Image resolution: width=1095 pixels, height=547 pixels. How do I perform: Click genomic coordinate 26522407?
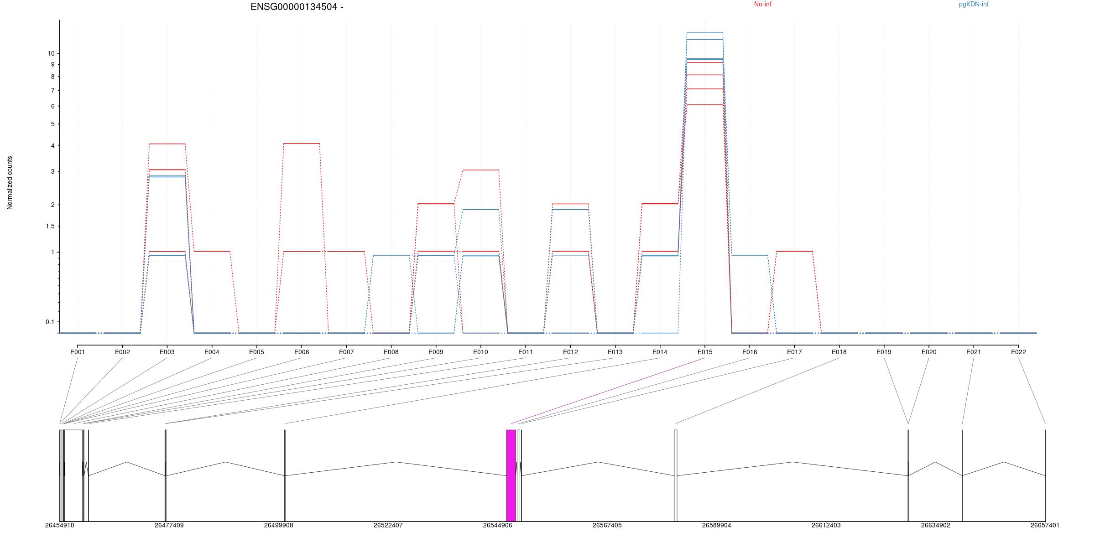coord(388,525)
